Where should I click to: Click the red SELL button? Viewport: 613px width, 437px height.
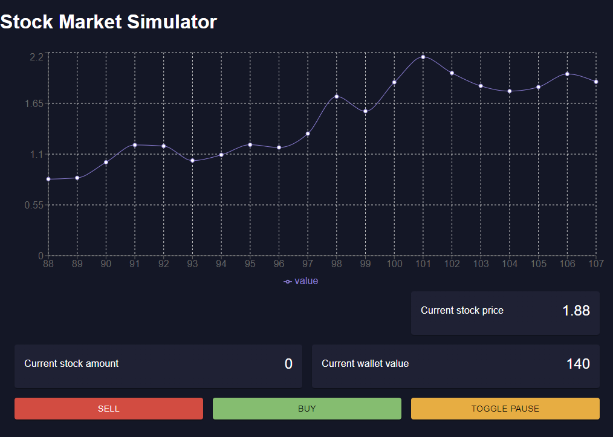(x=109, y=409)
